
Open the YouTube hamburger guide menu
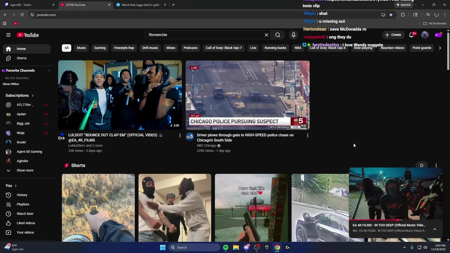click(x=8, y=35)
